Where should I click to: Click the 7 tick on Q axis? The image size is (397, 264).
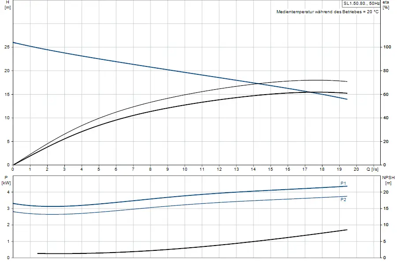pos(133,169)
